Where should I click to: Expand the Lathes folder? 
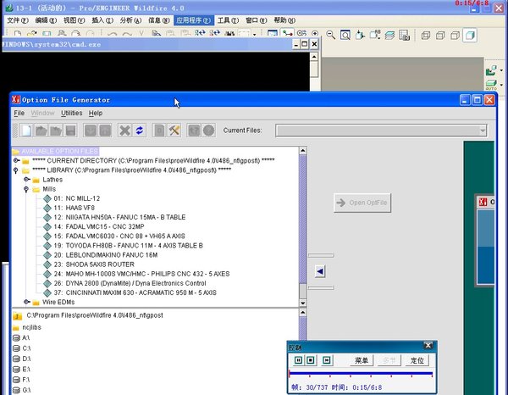coord(27,180)
